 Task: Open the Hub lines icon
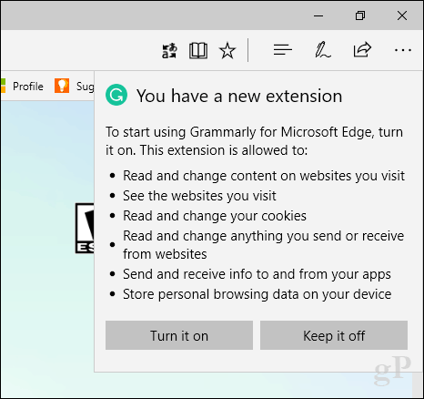tap(282, 50)
